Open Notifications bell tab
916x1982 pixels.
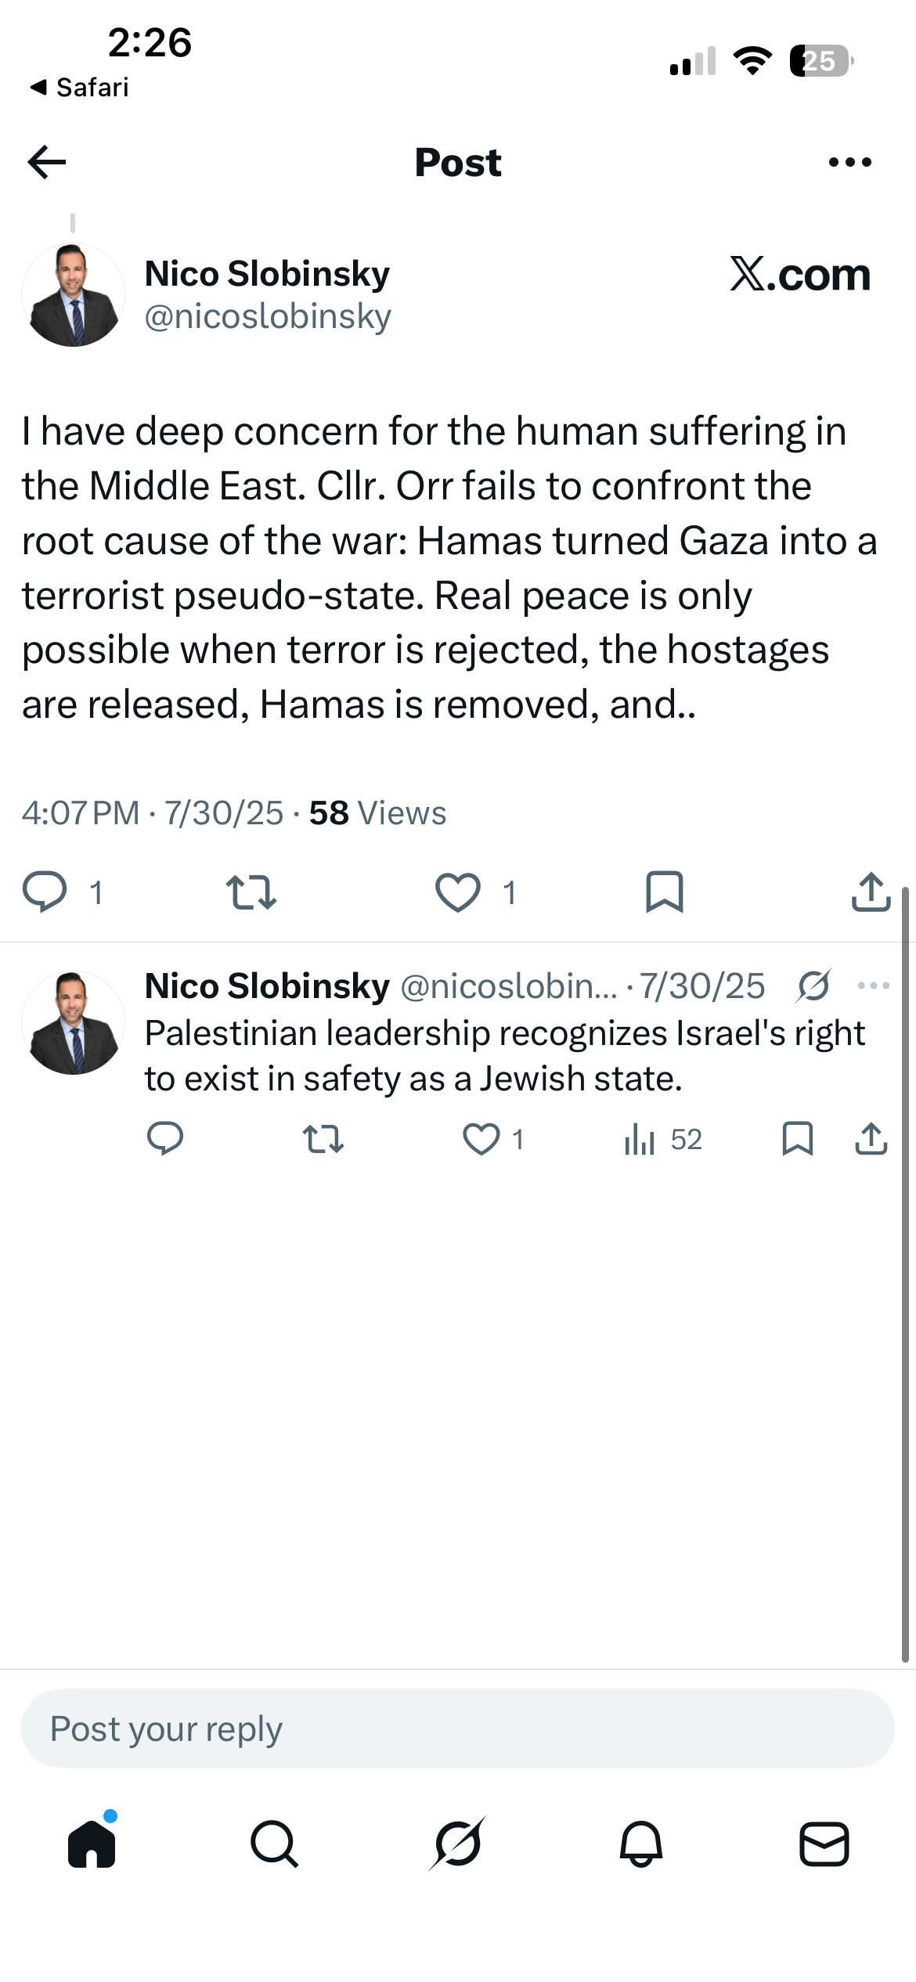pyautogui.click(x=641, y=1843)
